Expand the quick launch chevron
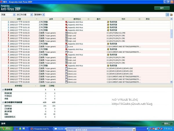This screenshot has width=174, height=131. tap(27, 128)
